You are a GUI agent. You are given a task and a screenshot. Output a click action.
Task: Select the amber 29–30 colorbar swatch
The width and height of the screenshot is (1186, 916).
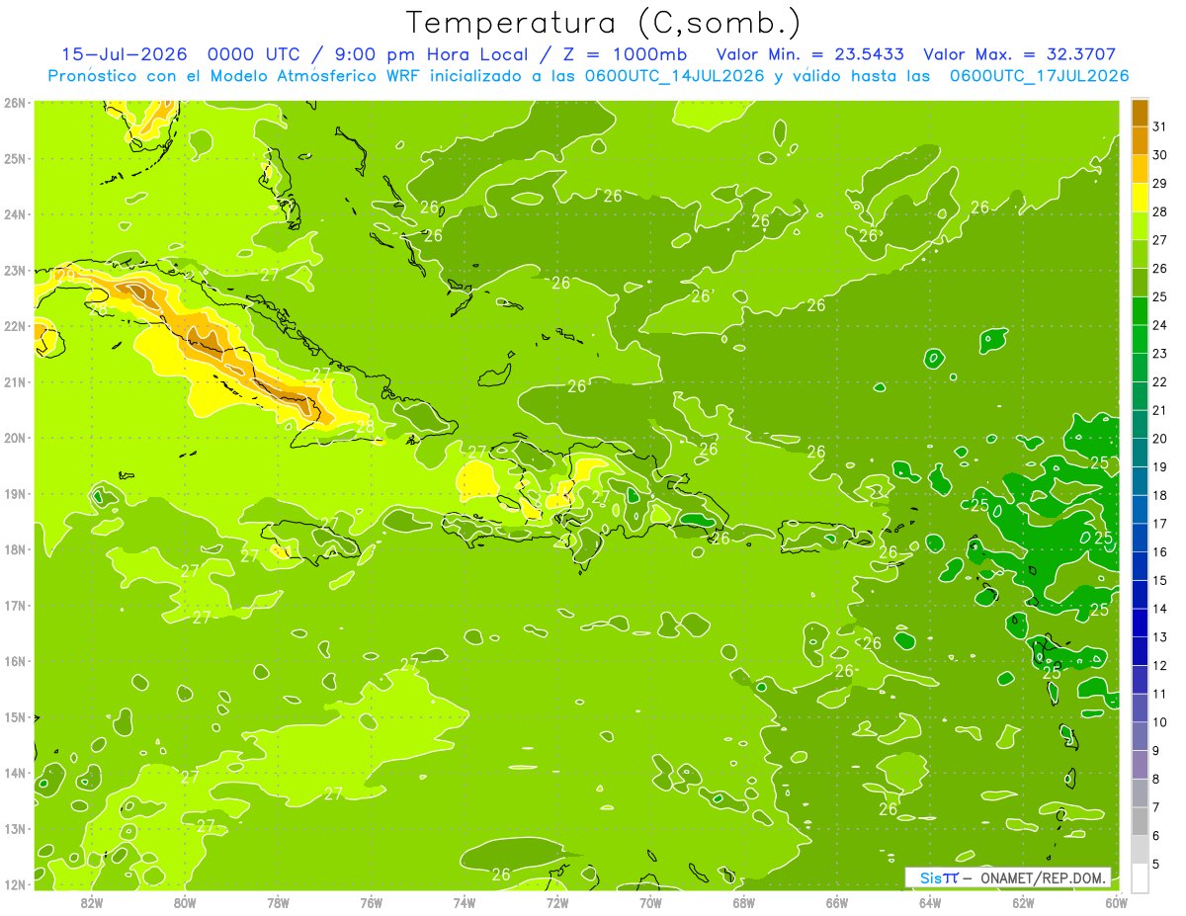[1140, 168]
